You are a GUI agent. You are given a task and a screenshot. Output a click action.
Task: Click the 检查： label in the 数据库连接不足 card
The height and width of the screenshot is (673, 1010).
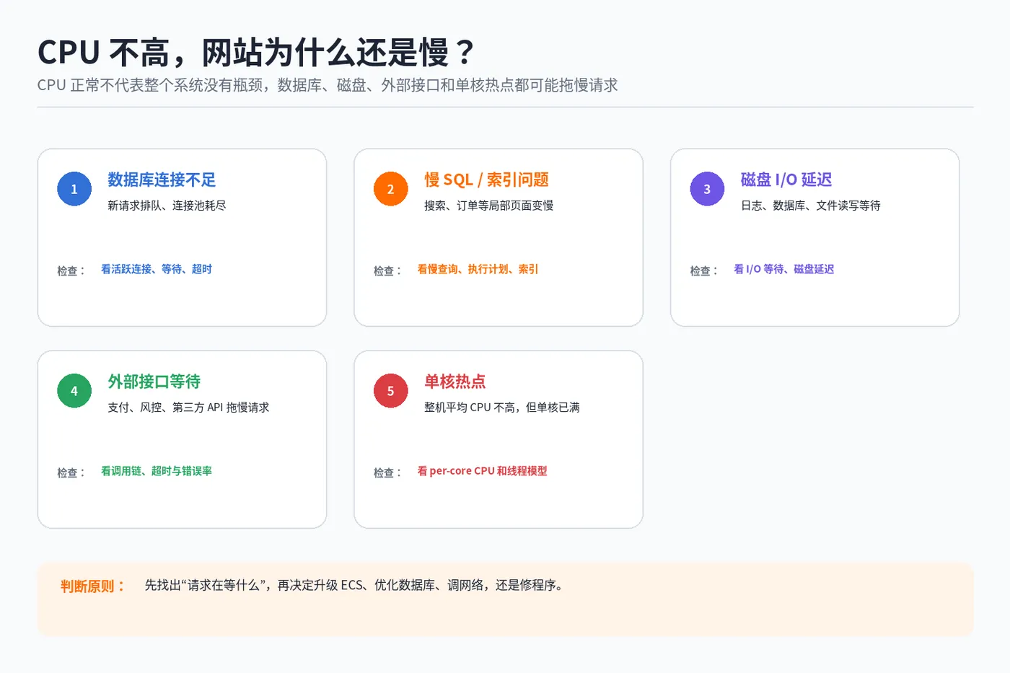(72, 270)
